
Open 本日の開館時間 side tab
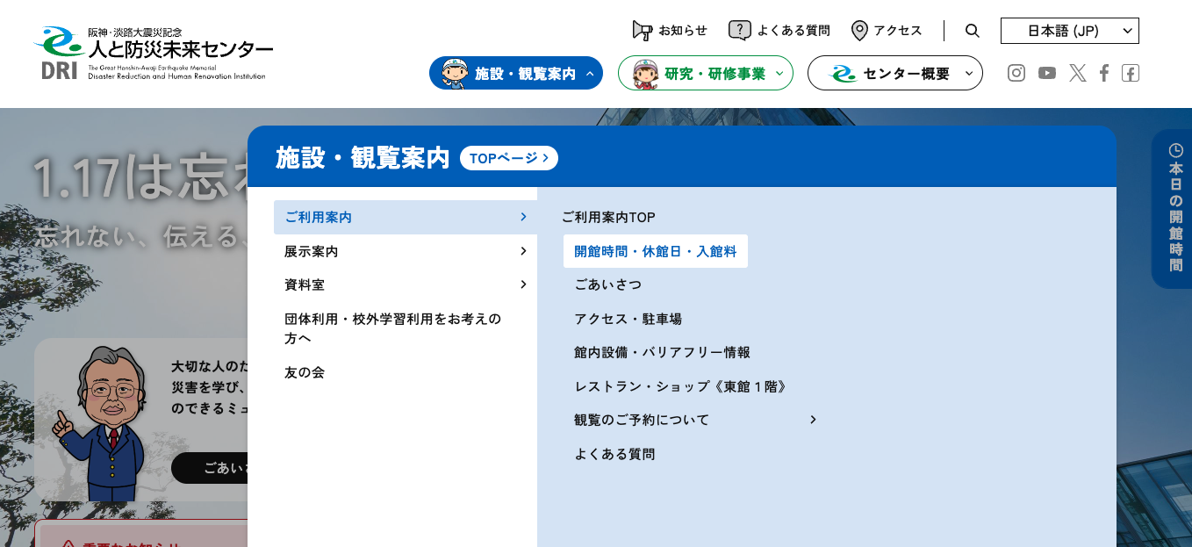(x=1174, y=209)
